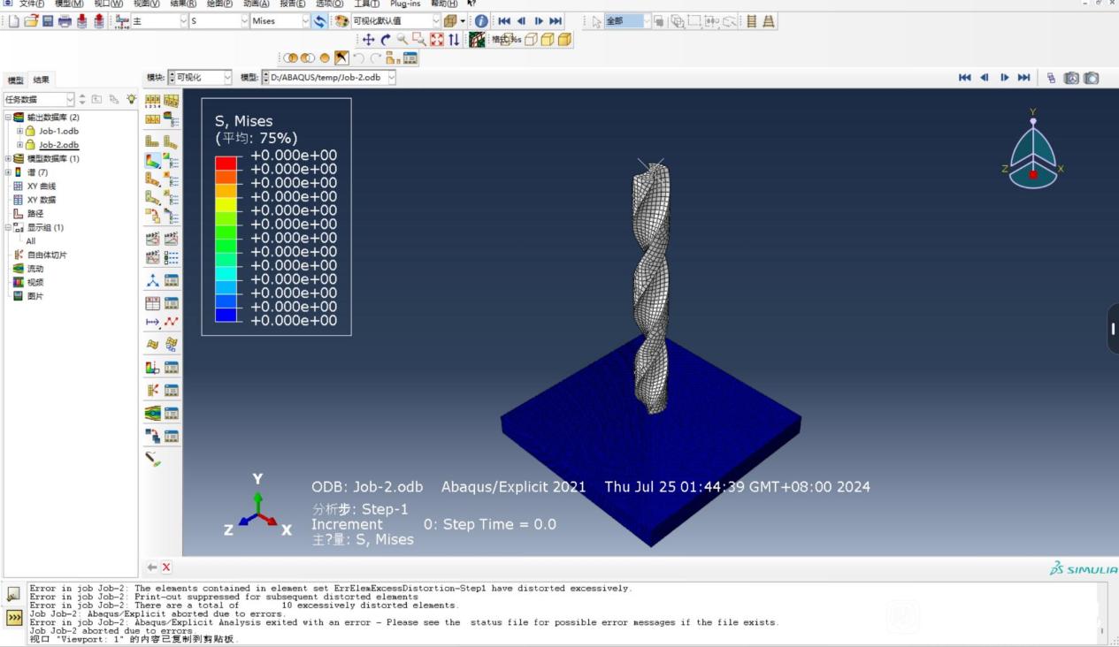The width and height of the screenshot is (1119, 647).
Task: Save the model database via floppy icon
Action: pyautogui.click(x=48, y=21)
